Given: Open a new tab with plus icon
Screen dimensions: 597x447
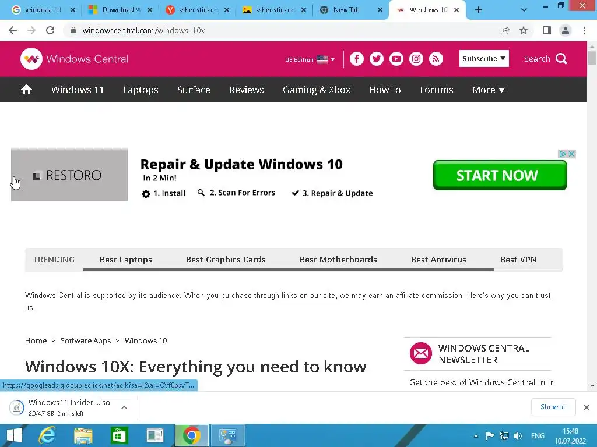Looking at the screenshot, I should tap(479, 10).
